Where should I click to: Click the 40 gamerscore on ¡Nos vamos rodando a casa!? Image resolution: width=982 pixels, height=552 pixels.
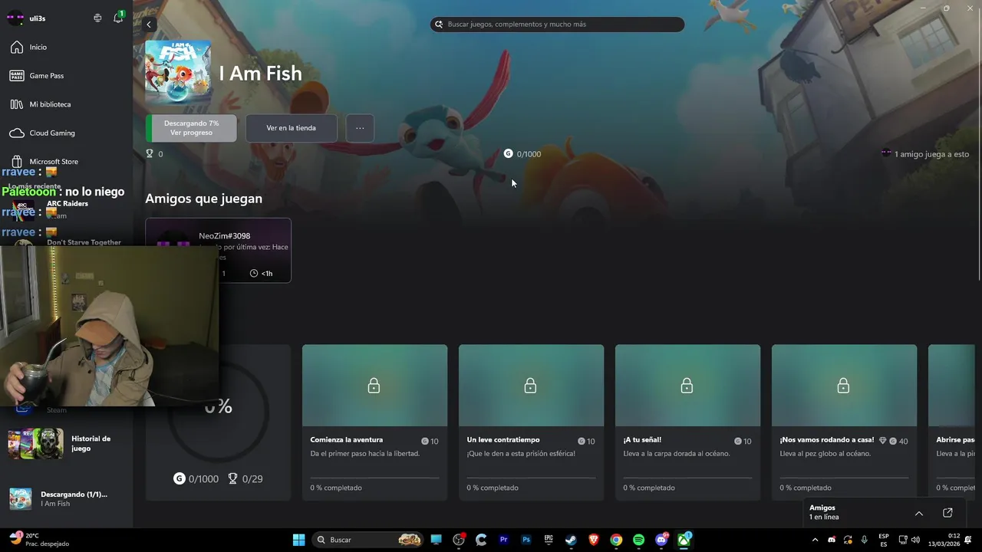pos(898,441)
